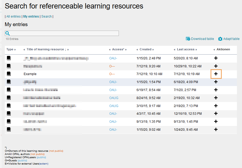Click the magnifier icon in search field
Screen dimensions: 242x168
(x=8, y=33)
